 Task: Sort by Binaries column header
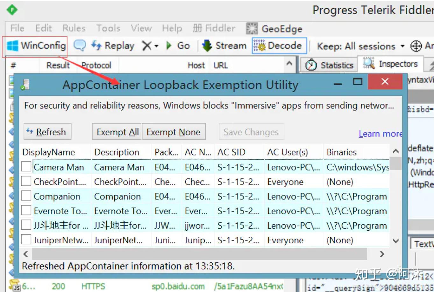pos(356,152)
